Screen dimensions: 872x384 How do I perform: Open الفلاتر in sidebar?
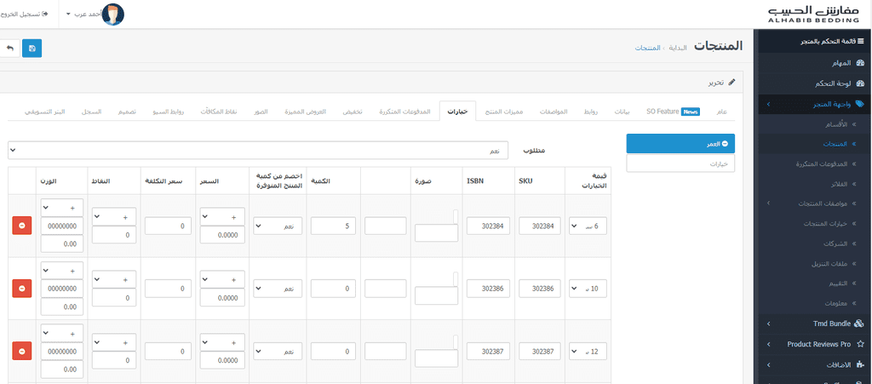[838, 183]
